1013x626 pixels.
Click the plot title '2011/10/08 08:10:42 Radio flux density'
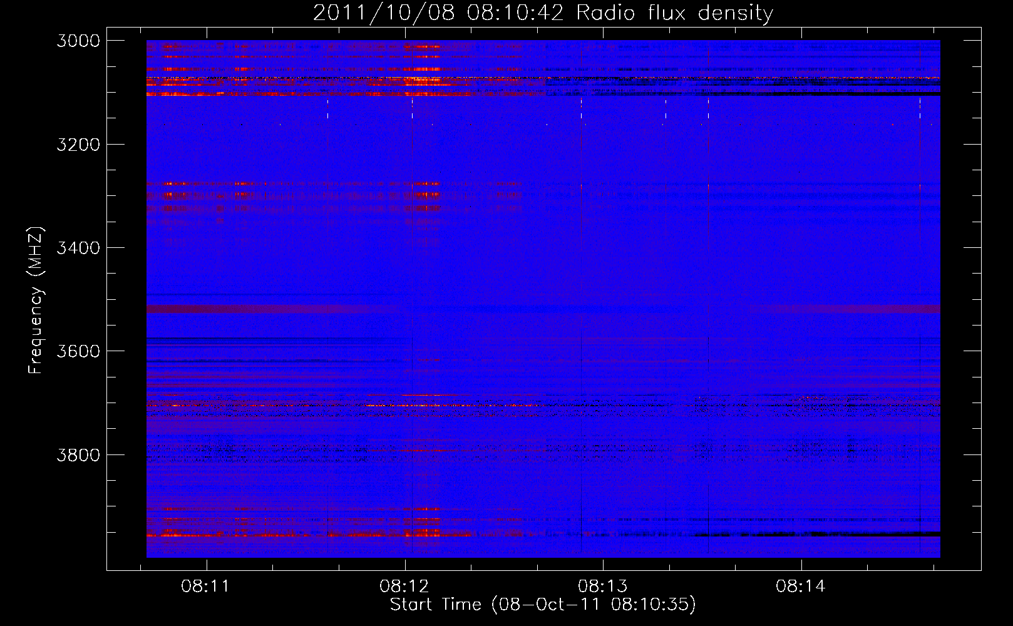click(x=543, y=13)
